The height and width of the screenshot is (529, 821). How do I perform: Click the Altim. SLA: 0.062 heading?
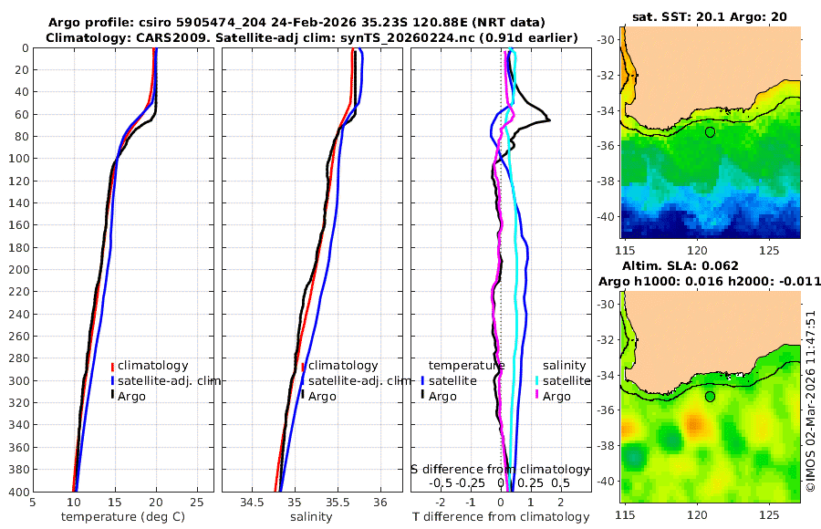click(681, 266)
